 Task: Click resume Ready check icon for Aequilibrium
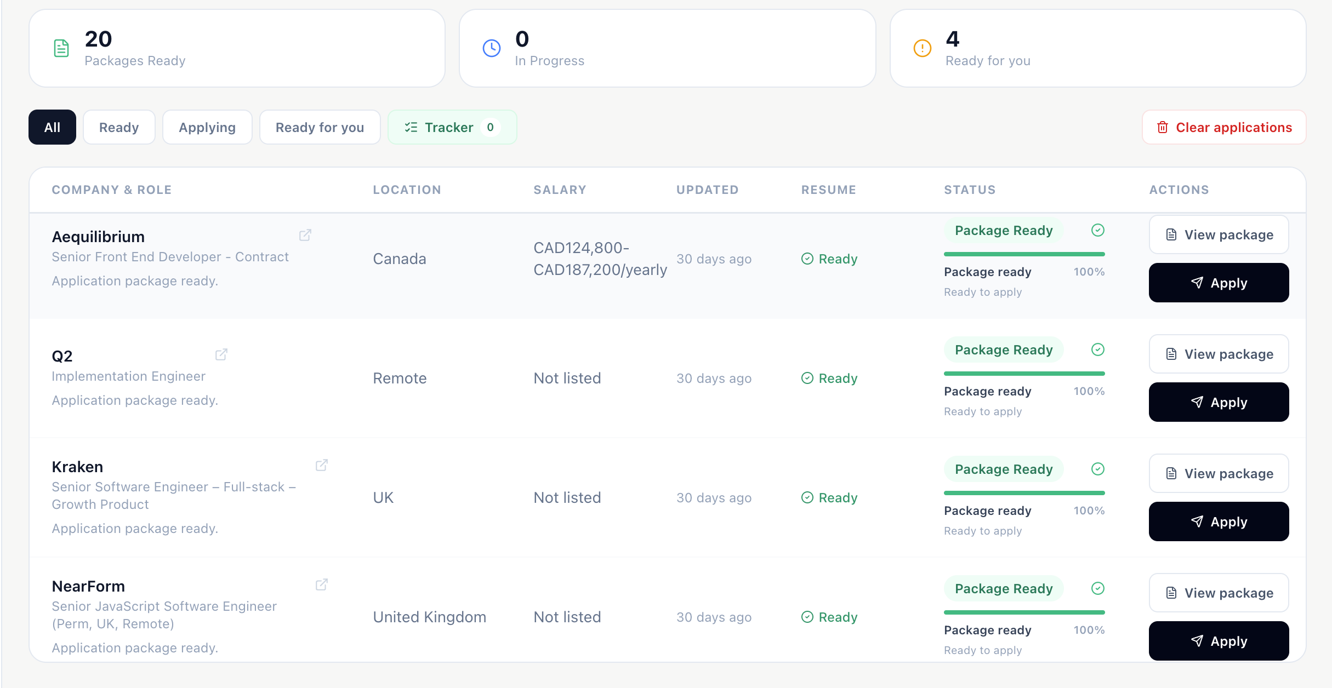(x=807, y=259)
